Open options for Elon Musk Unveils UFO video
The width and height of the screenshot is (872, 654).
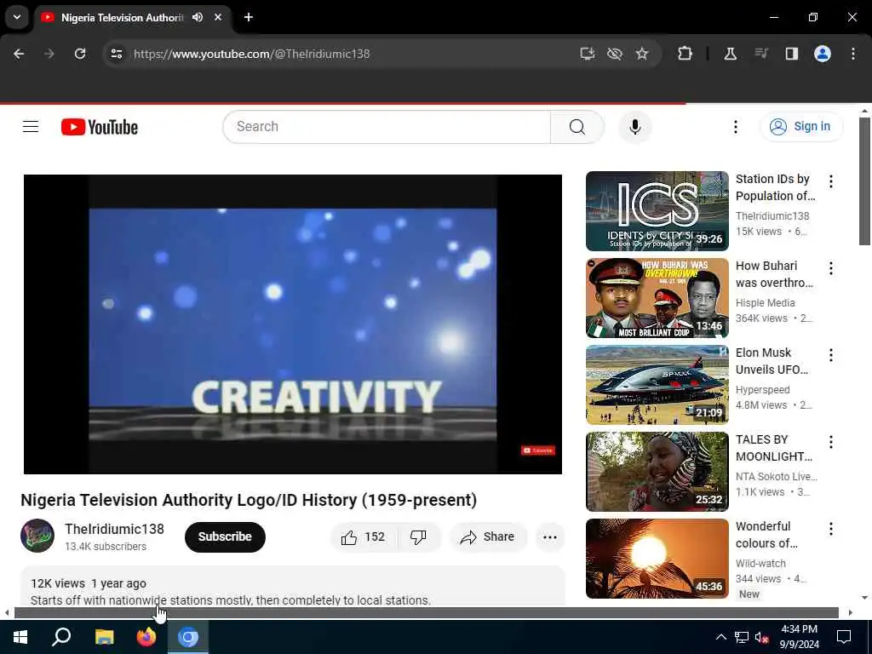pyautogui.click(x=831, y=355)
